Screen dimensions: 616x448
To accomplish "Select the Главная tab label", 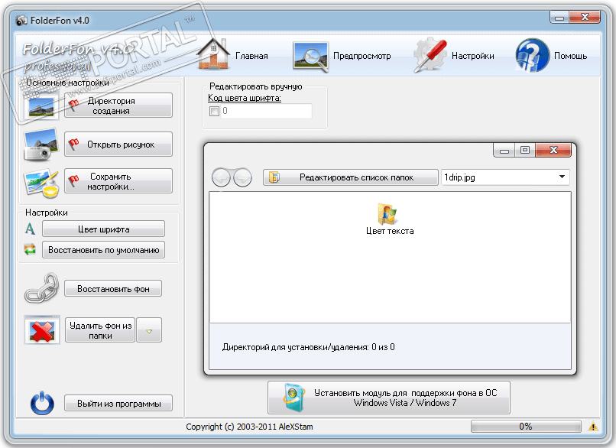I will 251,56.
